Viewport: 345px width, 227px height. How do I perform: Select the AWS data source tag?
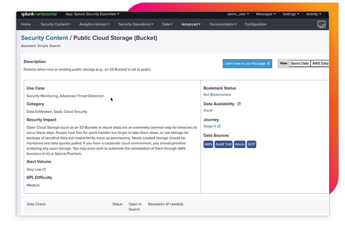[x=208, y=144]
